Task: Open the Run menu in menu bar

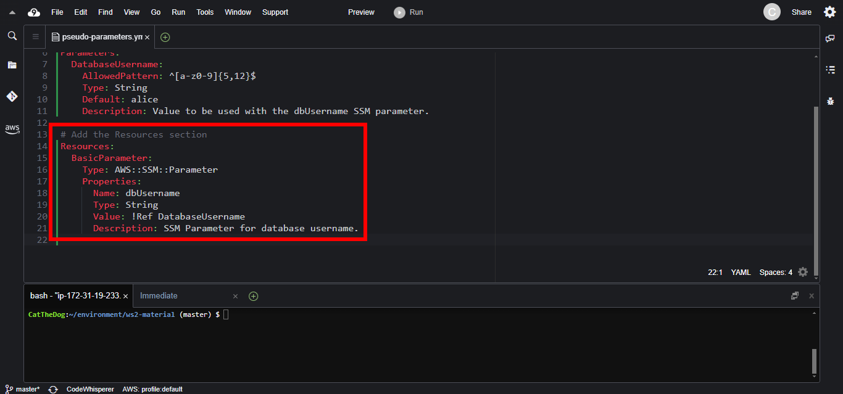Action: (x=178, y=12)
